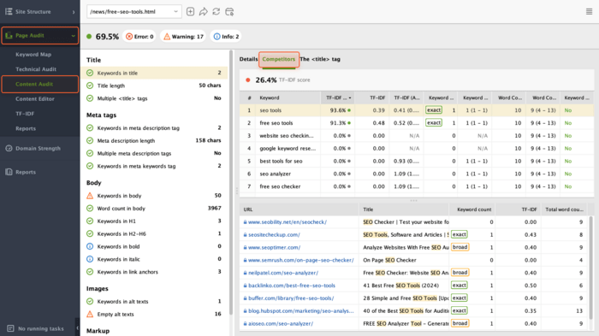
Task: Click the Error: 0 badge
Action: click(139, 36)
